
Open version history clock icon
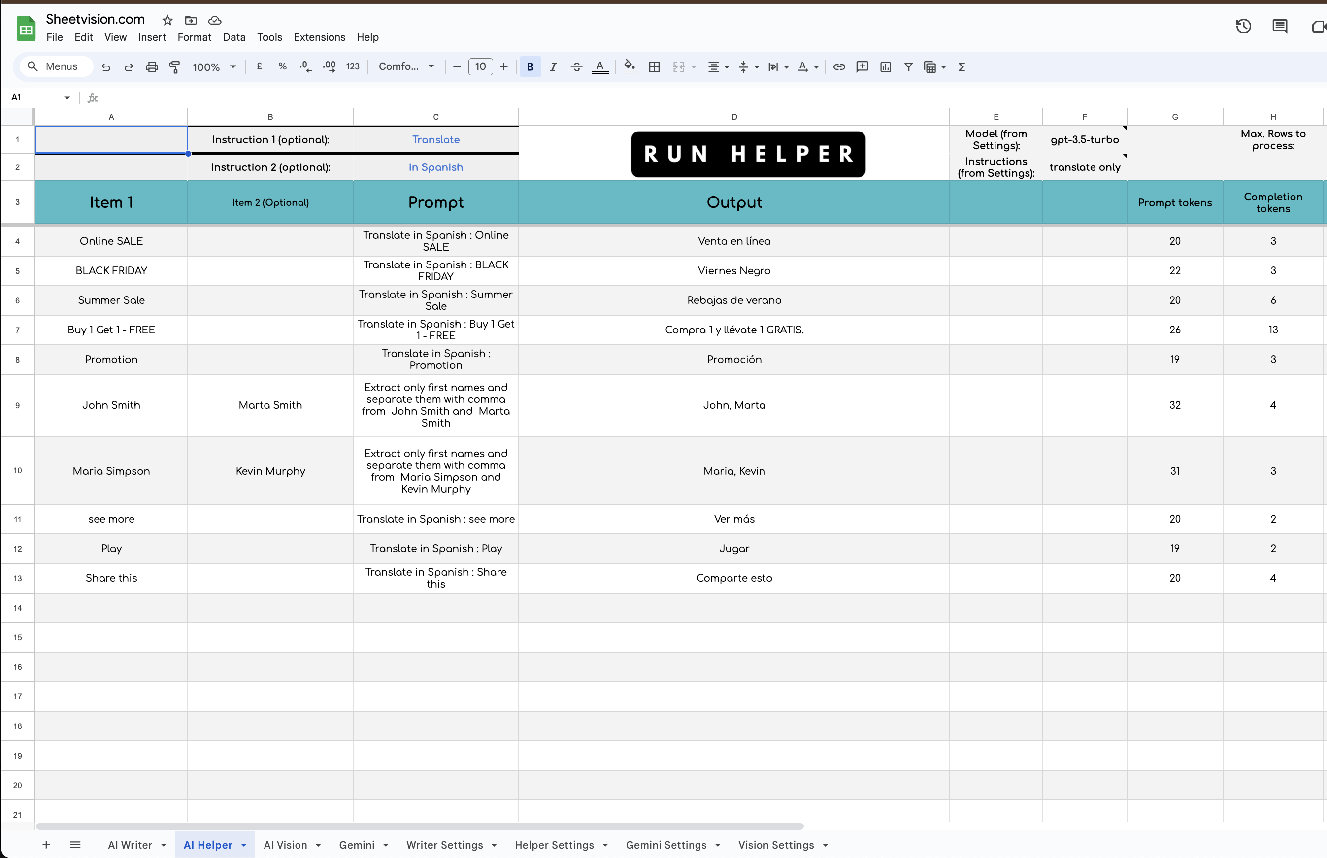coord(1243,26)
